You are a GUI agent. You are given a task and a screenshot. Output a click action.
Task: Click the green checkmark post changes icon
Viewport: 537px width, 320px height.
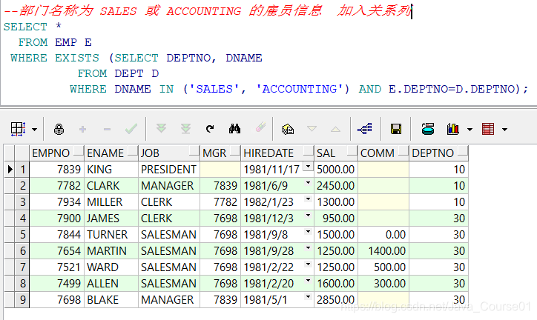click(x=131, y=129)
